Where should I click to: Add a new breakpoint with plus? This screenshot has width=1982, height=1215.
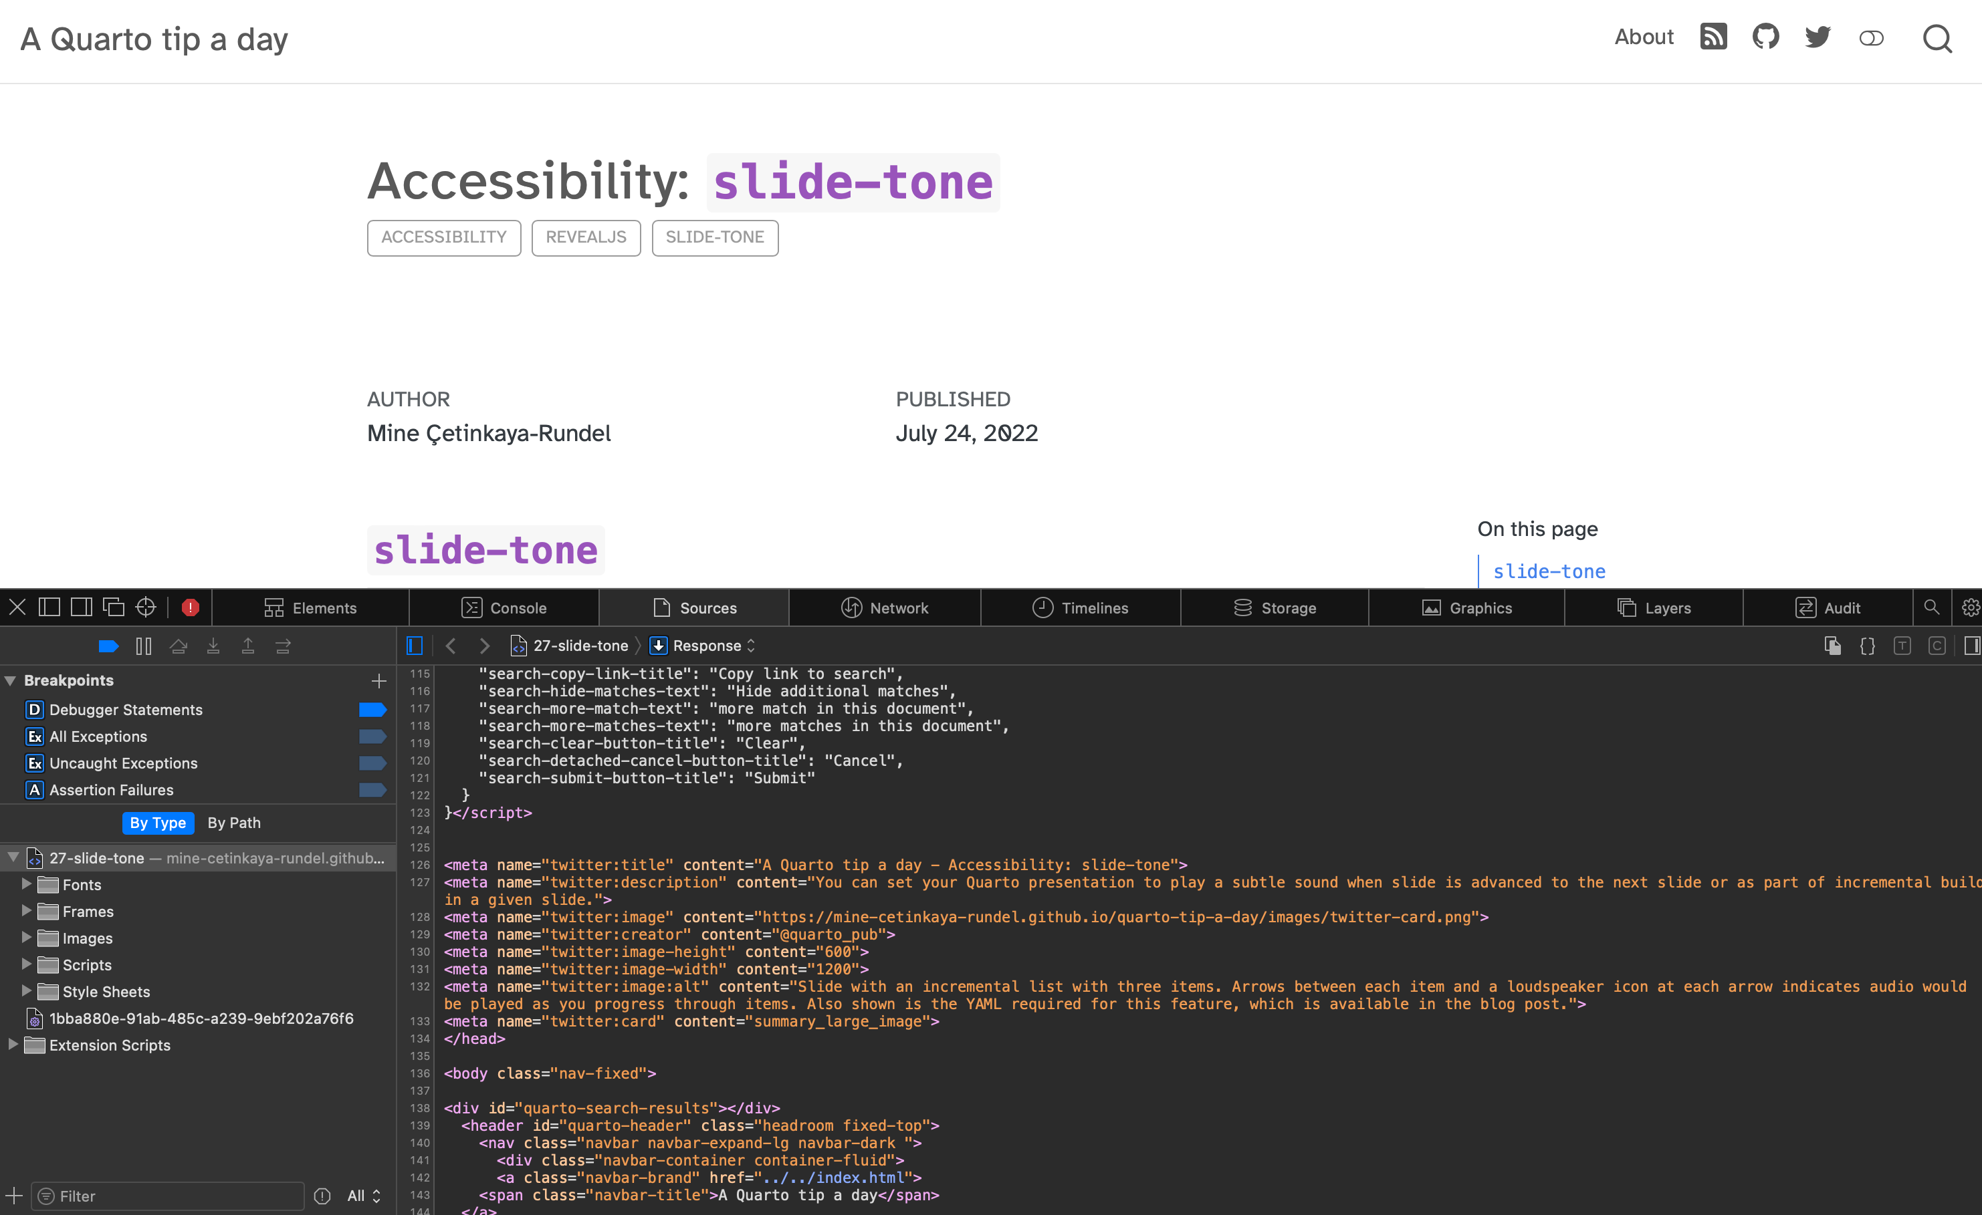click(x=379, y=680)
